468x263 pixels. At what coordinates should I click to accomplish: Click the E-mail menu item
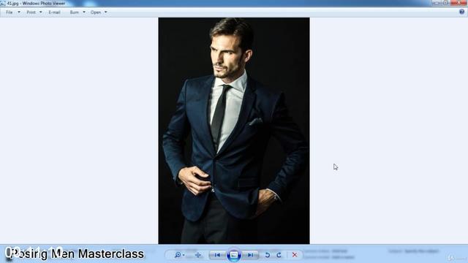[54, 12]
